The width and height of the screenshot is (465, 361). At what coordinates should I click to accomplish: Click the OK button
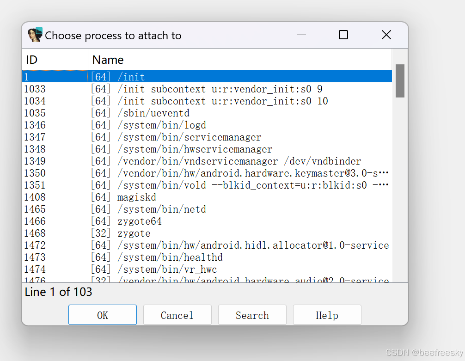(103, 315)
